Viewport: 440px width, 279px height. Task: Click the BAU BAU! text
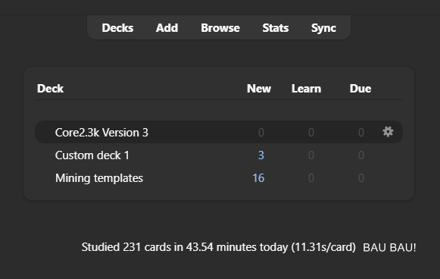(389, 247)
